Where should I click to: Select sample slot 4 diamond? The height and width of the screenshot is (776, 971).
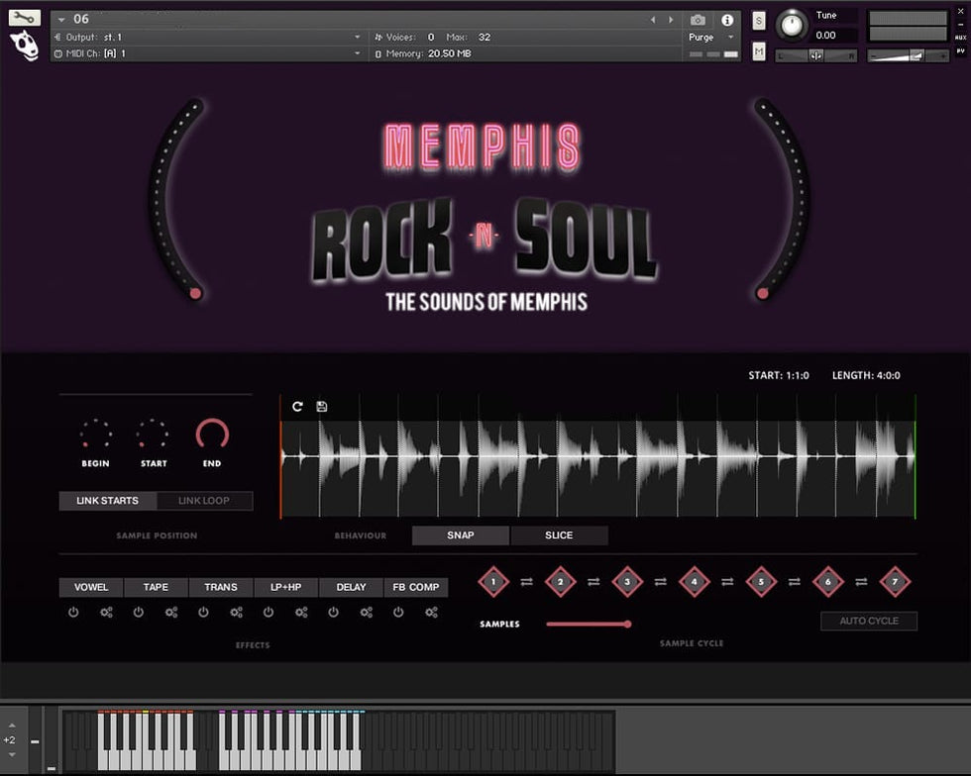(x=695, y=582)
